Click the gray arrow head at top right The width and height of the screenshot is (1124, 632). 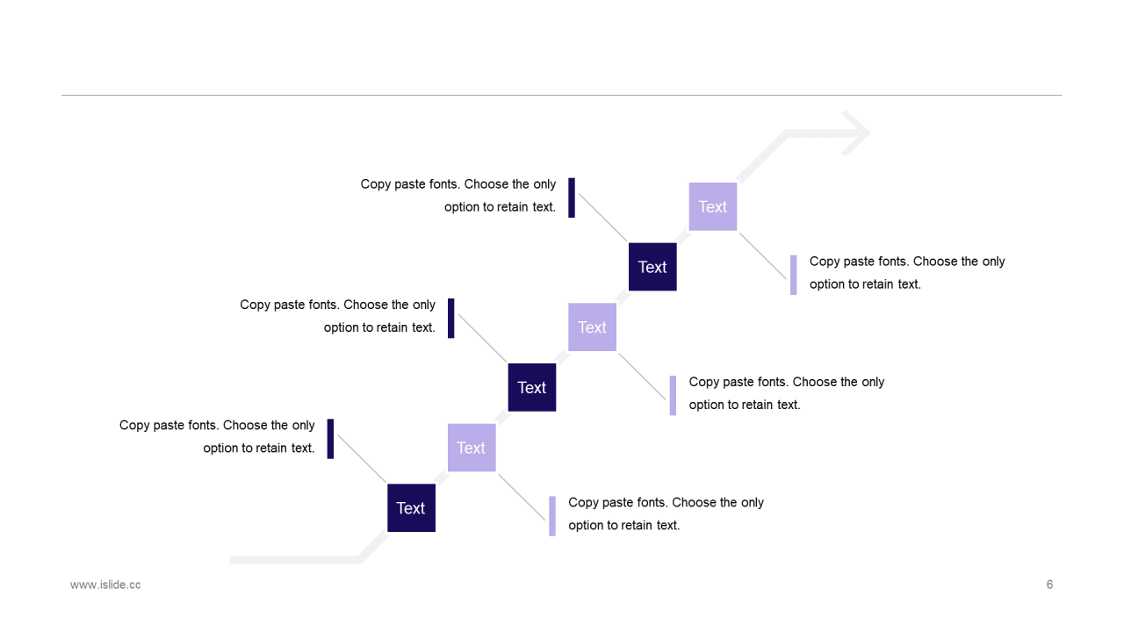(855, 133)
